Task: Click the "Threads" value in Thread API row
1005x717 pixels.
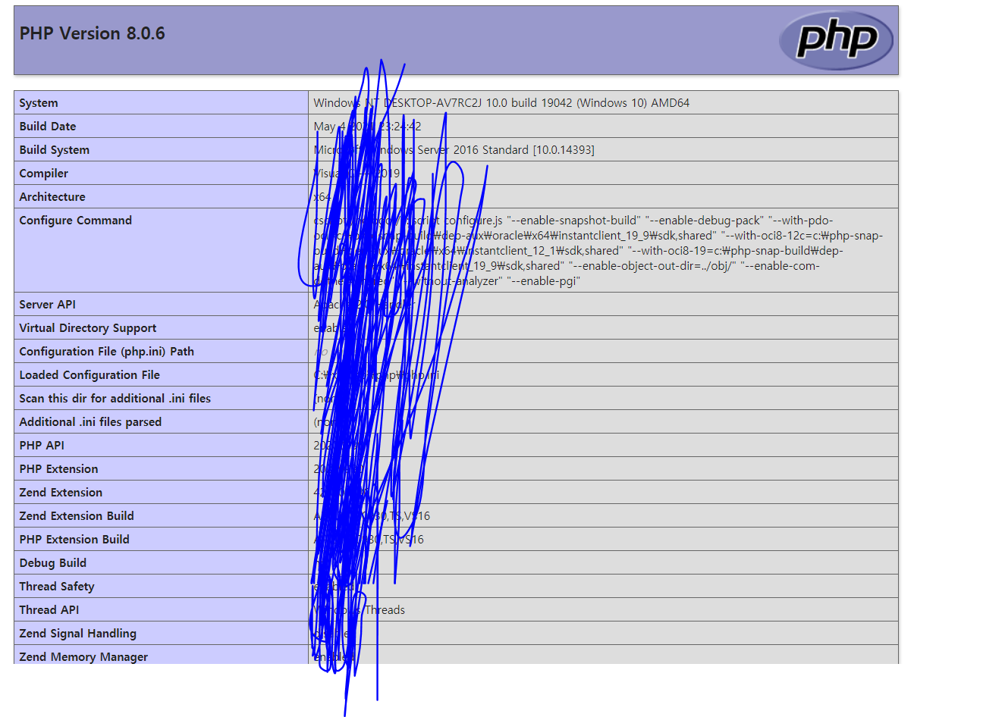Action: [x=385, y=610]
